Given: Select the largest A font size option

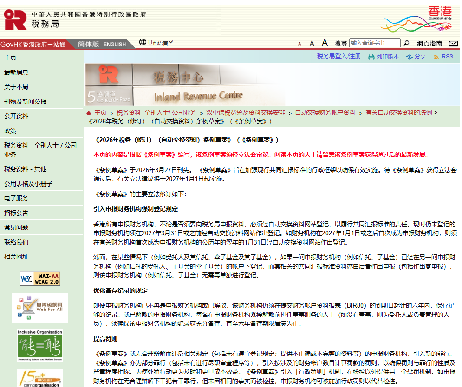Looking at the screenshot, I should (x=325, y=42).
